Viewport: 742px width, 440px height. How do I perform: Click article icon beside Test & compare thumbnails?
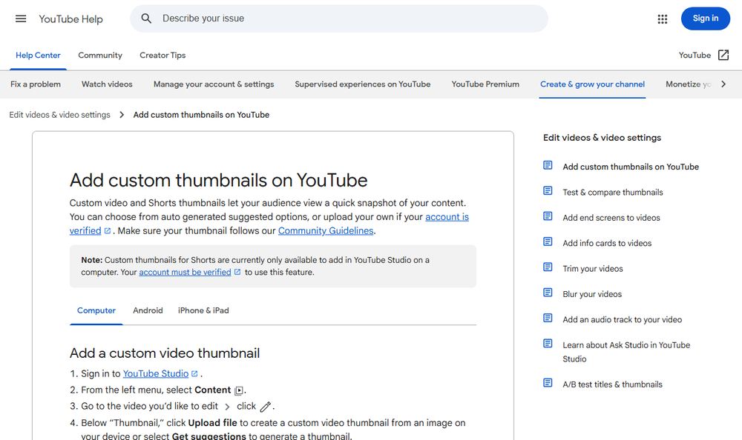(x=548, y=191)
